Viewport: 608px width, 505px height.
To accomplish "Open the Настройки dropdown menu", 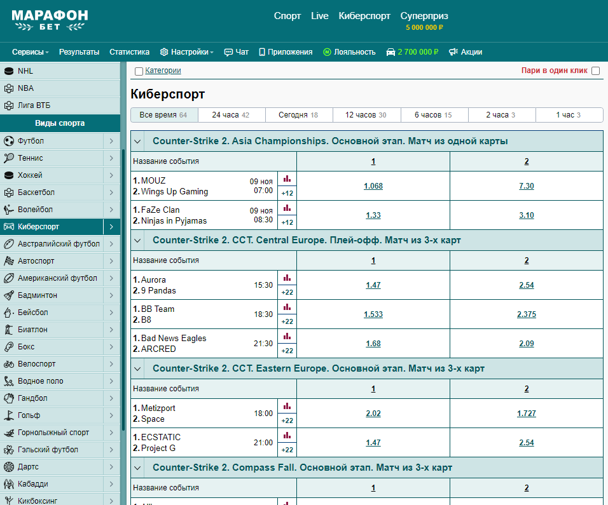I will point(187,52).
